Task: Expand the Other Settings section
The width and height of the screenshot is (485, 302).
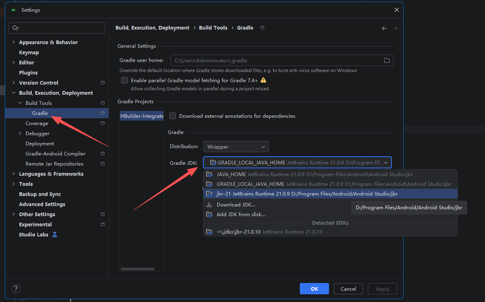Action: pos(14,214)
